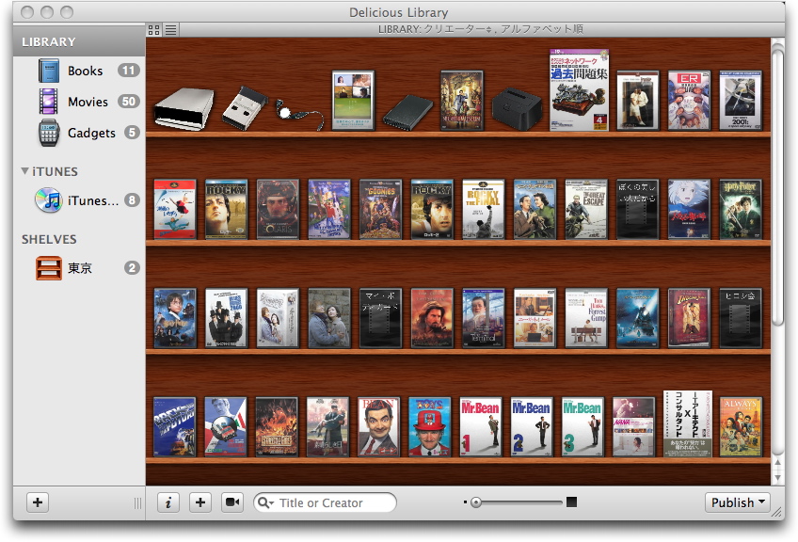Click the smallest cover size icon
The height and width of the screenshot is (542, 798).
click(x=465, y=502)
